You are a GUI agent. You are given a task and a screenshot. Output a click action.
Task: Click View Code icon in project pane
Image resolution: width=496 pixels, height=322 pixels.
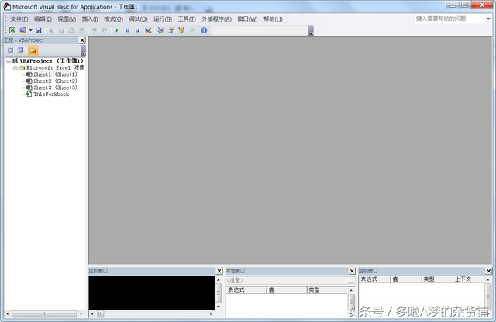[x=10, y=50]
